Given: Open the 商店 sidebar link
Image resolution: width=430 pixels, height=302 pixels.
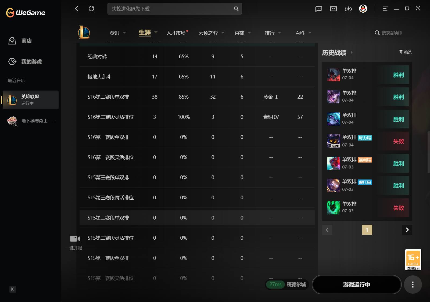Looking at the screenshot, I should pos(27,41).
